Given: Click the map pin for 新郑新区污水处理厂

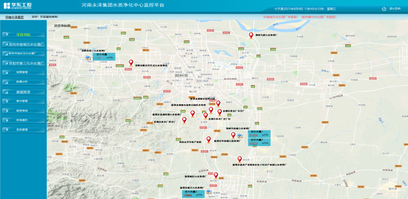Looking at the screenshot, I should tap(216, 176).
